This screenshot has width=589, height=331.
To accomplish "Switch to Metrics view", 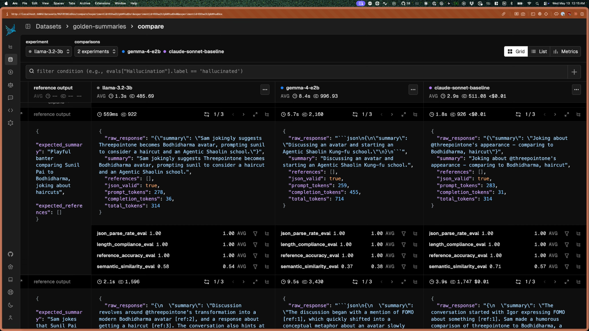I will click(565, 51).
